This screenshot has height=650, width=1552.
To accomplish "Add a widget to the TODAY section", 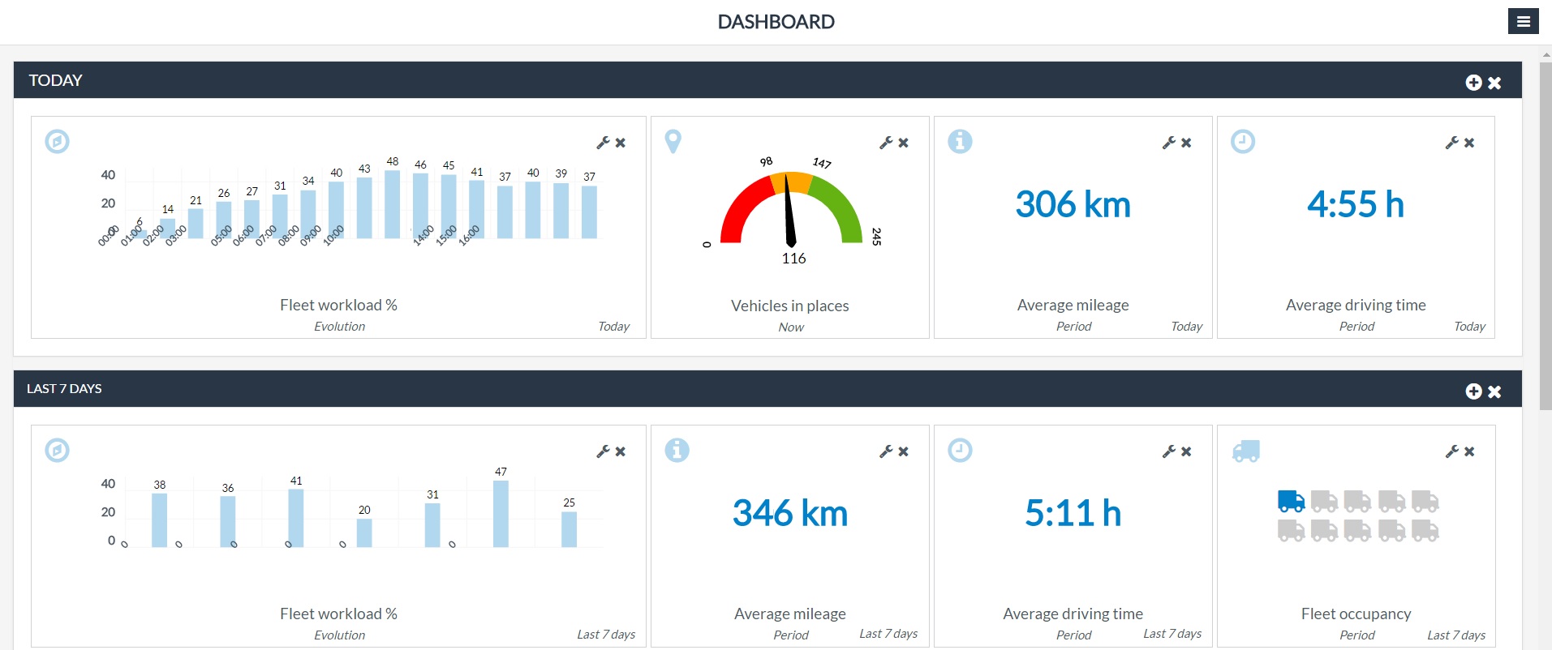I will (1473, 83).
